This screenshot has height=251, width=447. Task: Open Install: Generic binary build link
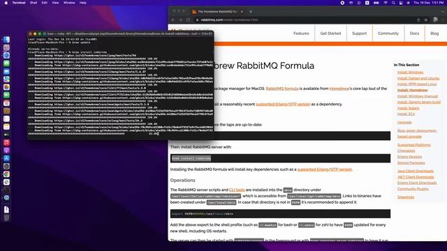pos(419,102)
